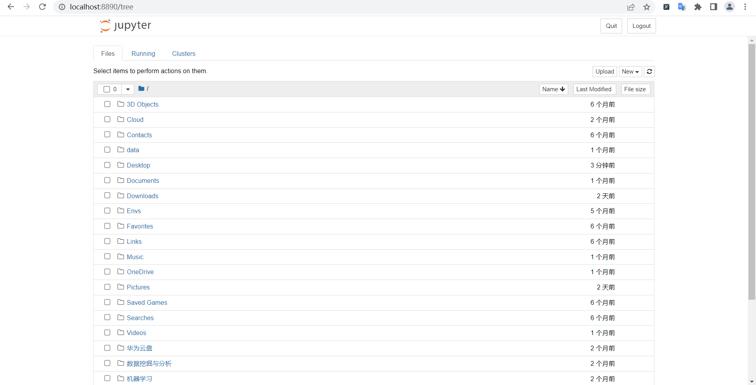Open the selection type dropdown arrow
The height and width of the screenshot is (385, 756).
tap(128, 89)
